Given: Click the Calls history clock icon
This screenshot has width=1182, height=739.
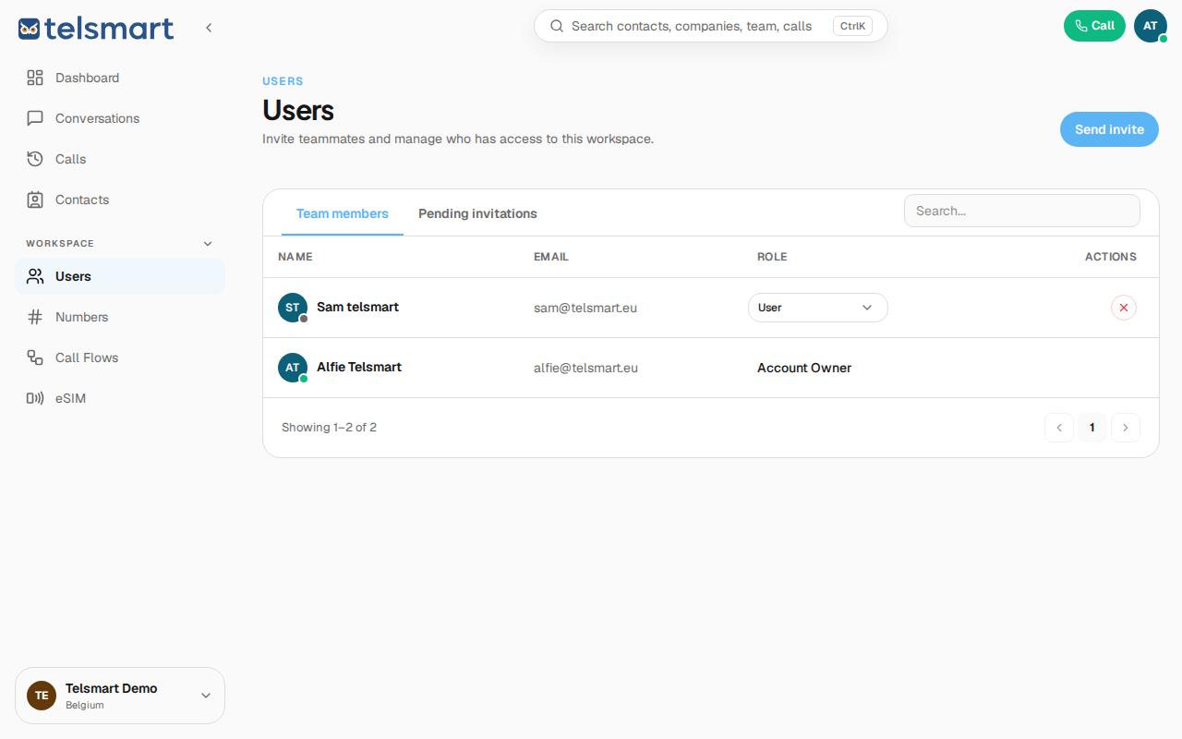Looking at the screenshot, I should tap(35, 159).
